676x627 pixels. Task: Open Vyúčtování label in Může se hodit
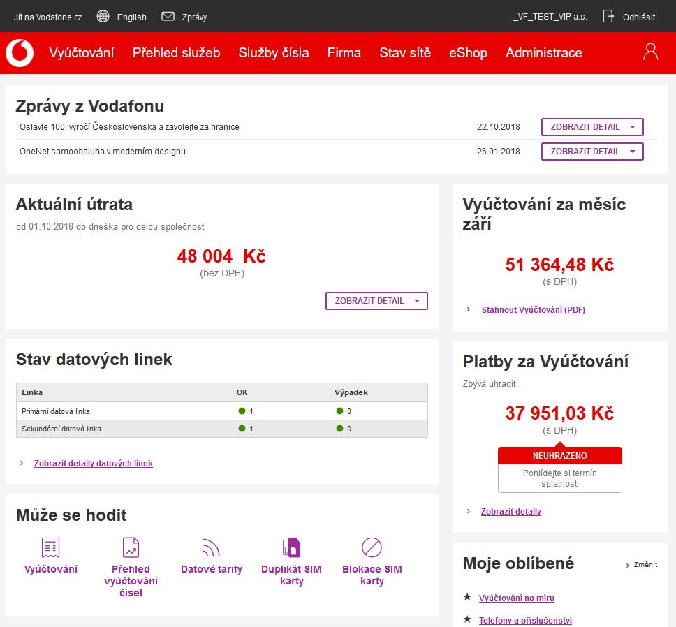[x=51, y=569]
